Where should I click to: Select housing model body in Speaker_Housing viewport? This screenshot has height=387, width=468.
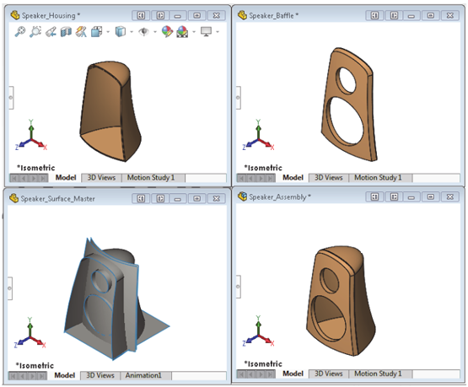coord(110,112)
